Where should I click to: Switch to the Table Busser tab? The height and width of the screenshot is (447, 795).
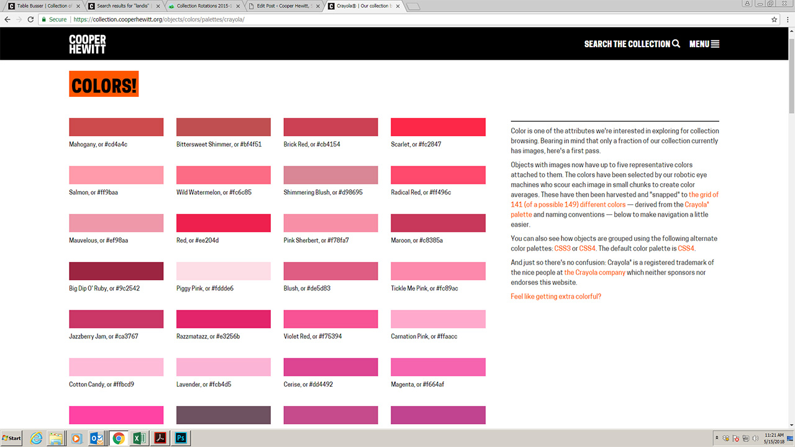coord(43,6)
